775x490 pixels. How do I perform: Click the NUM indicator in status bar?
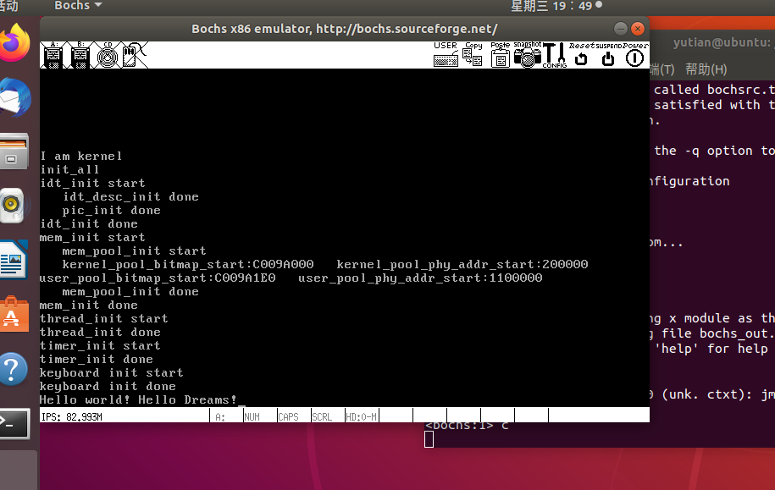[252, 416]
